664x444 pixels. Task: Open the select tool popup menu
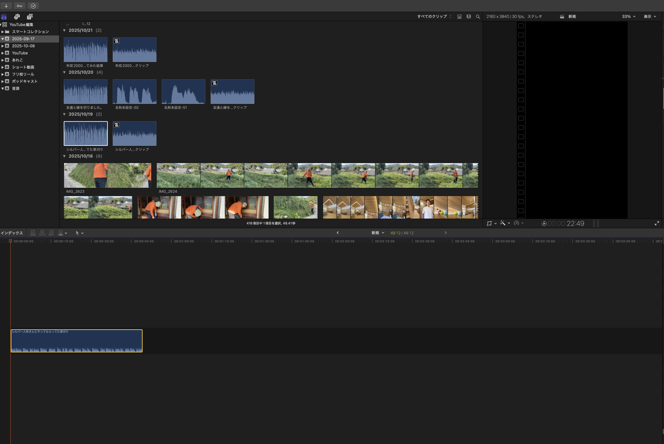[x=79, y=233]
